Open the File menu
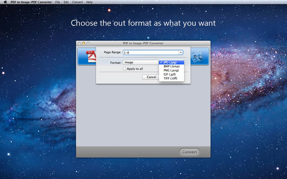 coord(58,2)
